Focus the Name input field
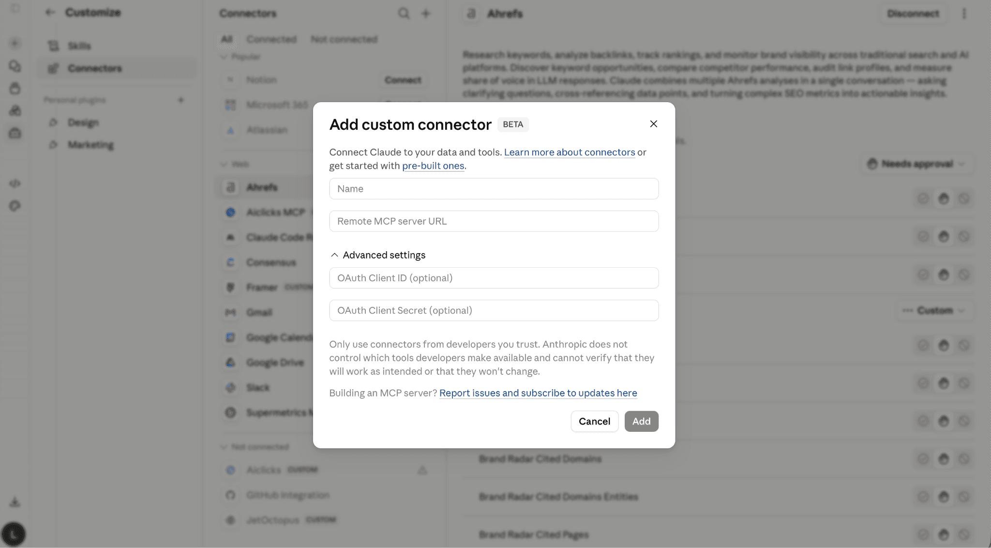 click(x=494, y=189)
